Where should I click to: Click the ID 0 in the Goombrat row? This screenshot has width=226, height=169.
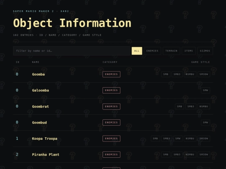17,106
